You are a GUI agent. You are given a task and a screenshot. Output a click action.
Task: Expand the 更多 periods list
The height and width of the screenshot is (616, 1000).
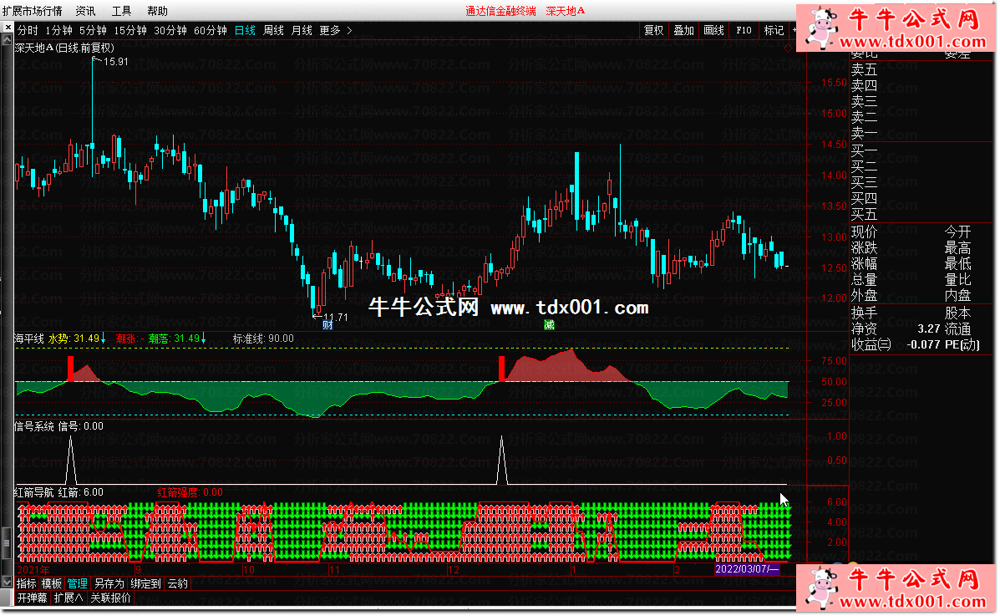[335, 30]
